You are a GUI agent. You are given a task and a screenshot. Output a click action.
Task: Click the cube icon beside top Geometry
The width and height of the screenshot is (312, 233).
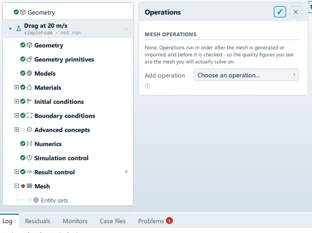click(23, 12)
